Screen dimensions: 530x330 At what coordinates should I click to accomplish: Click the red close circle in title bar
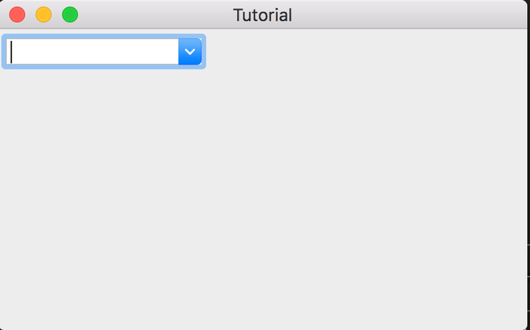coord(17,14)
